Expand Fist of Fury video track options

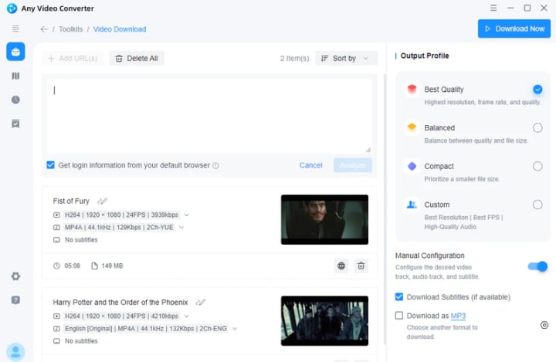point(187,215)
